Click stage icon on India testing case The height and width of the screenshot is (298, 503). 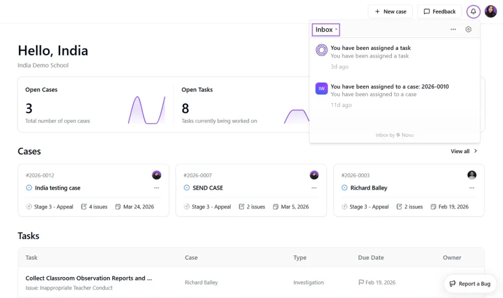[x=29, y=207]
